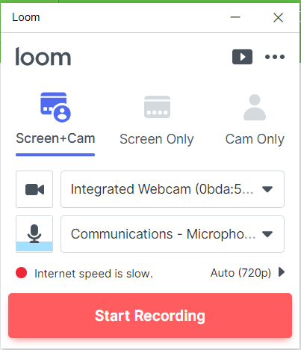
Task: Toggle the microphone mute button
Action: pos(34,234)
